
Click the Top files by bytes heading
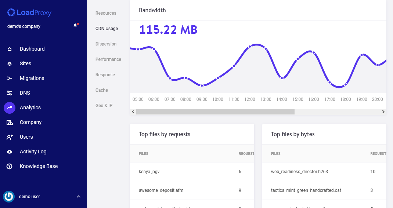click(293, 134)
